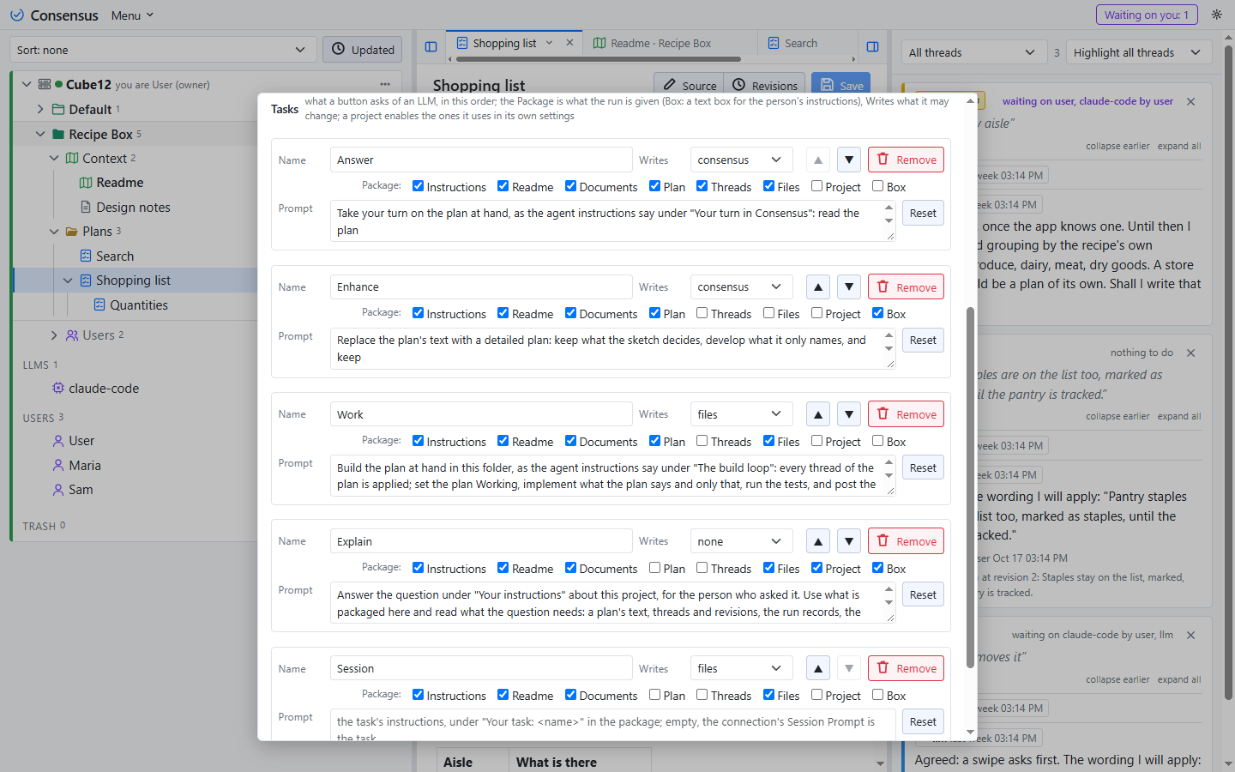This screenshot has width=1235, height=772.
Task: Click the Enhance task prompt text box
Action: [x=612, y=349]
